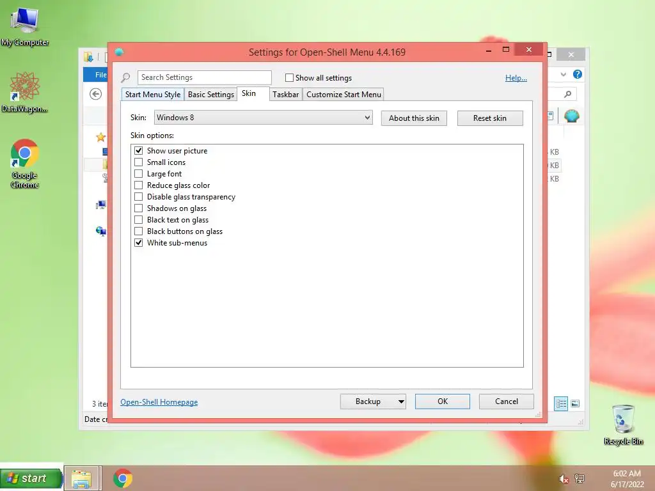Open Chrome from the taskbar
This screenshot has width=655, height=491.
[123, 478]
